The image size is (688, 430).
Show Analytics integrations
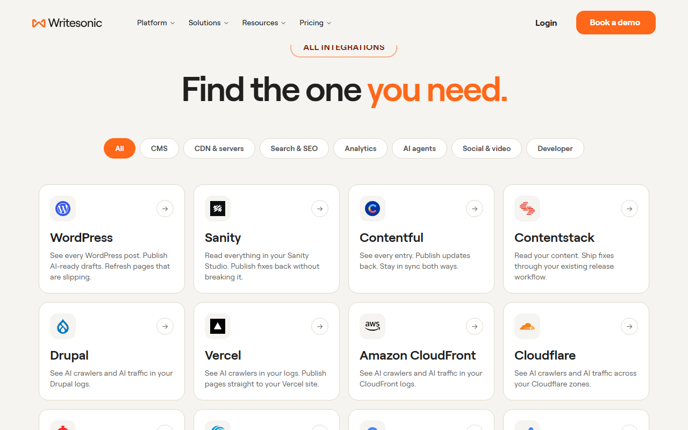click(x=360, y=148)
